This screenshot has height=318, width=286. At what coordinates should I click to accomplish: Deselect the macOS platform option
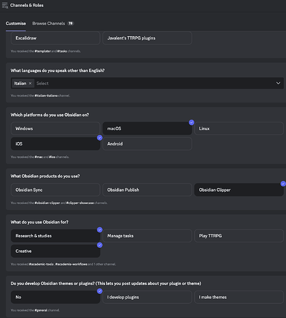click(x=147, y=129)
